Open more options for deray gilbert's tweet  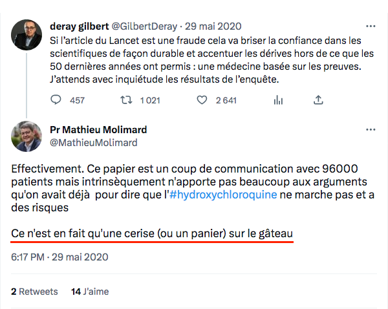(370, 27)
